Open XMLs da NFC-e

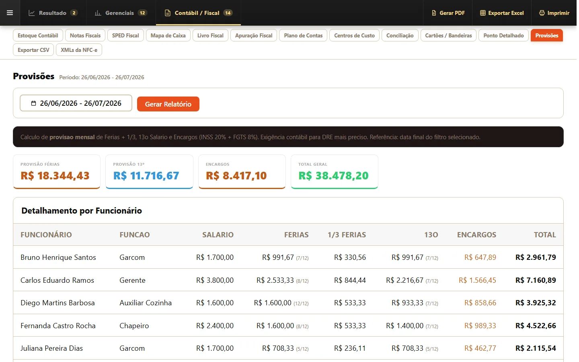(79, 50)
